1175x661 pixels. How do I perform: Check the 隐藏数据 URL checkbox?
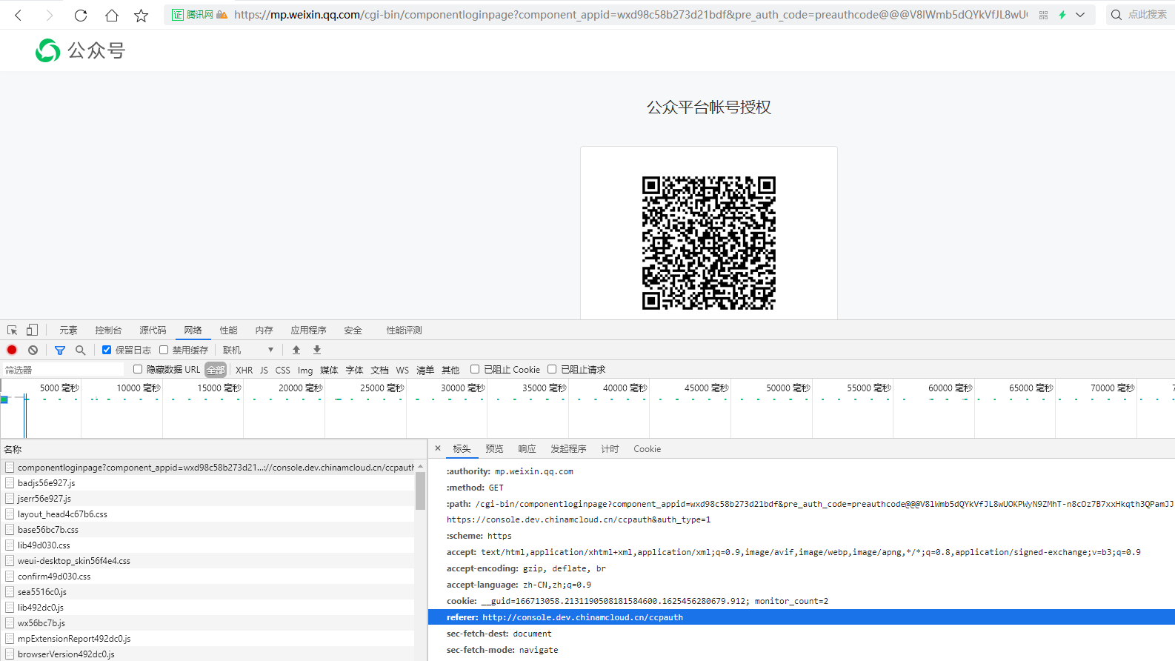(138, 369)
